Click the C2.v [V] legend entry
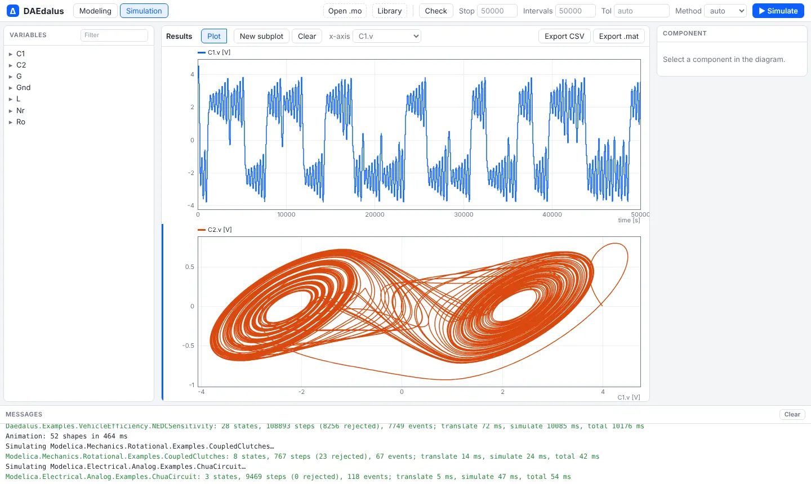The height and width of the screenshot is (484, 811). (x=215, y=230)
